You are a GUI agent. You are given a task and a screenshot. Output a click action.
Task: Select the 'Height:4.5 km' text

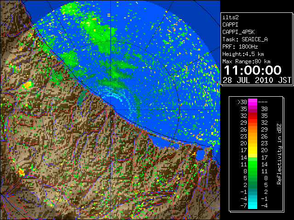(x=243, y=54)
